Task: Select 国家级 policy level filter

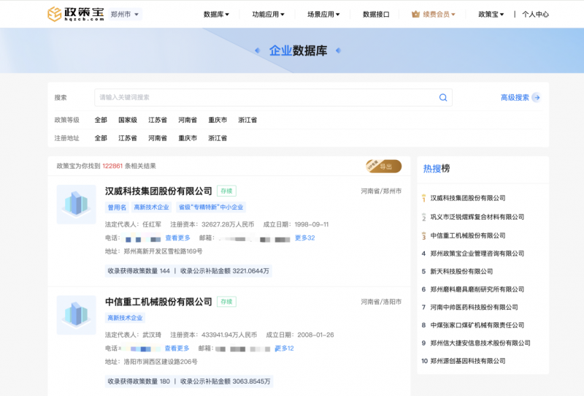Action: (128, 120)
